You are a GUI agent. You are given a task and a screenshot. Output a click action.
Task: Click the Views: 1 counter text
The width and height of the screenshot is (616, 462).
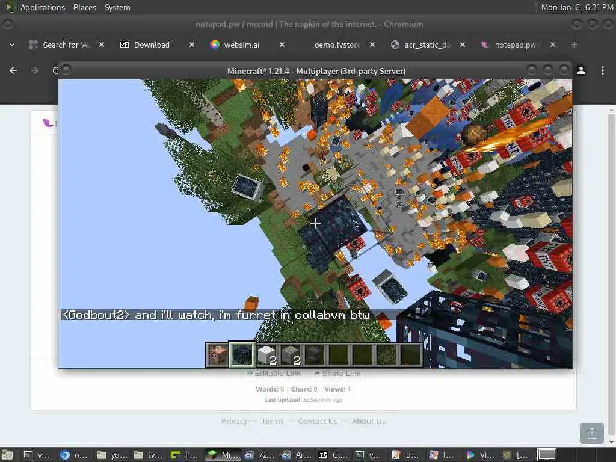[337, 389]
